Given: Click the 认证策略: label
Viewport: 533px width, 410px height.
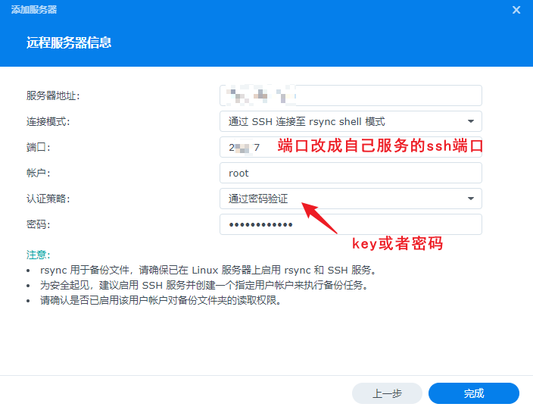Looking at the screenshot, I should tap(48, 199).
